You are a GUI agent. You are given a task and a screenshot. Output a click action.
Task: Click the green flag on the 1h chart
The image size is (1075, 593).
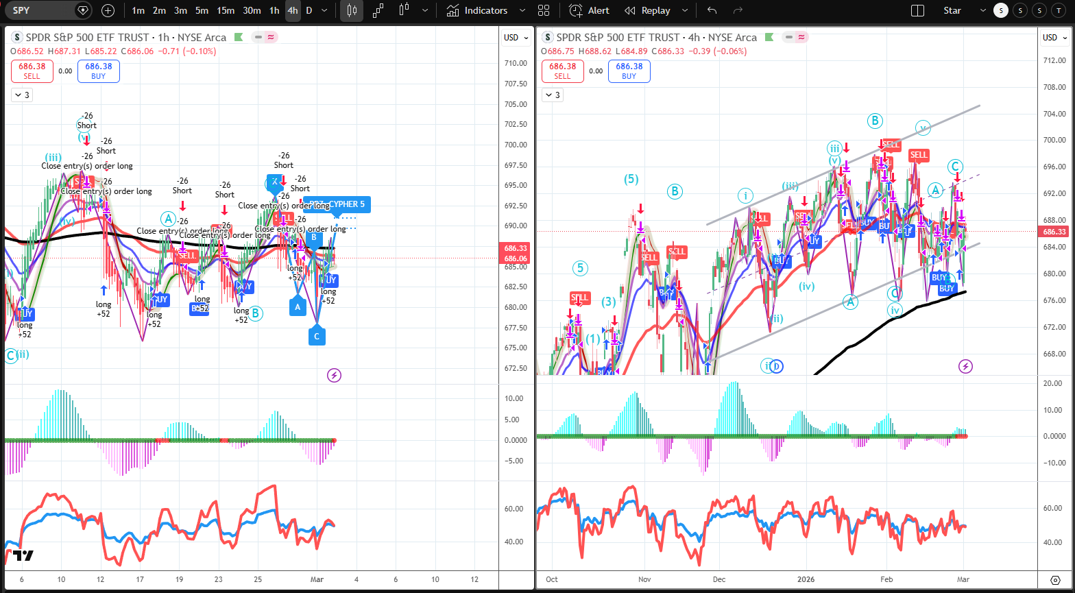(x=239, y=38)
